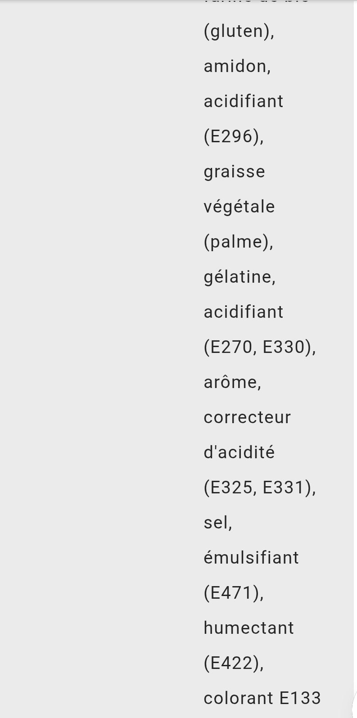Select the second "acidifiant" line below gélatine

[x=244, y=312]
